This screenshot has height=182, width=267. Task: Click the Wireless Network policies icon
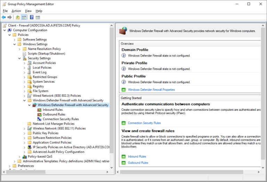[30, 128]
